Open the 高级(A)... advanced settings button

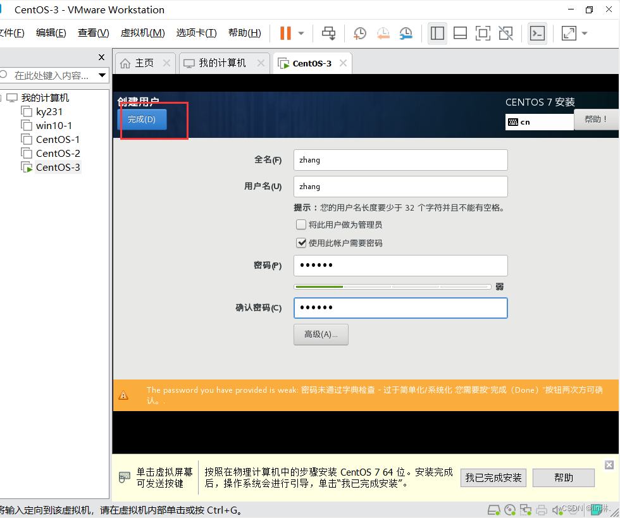(321, 335)
